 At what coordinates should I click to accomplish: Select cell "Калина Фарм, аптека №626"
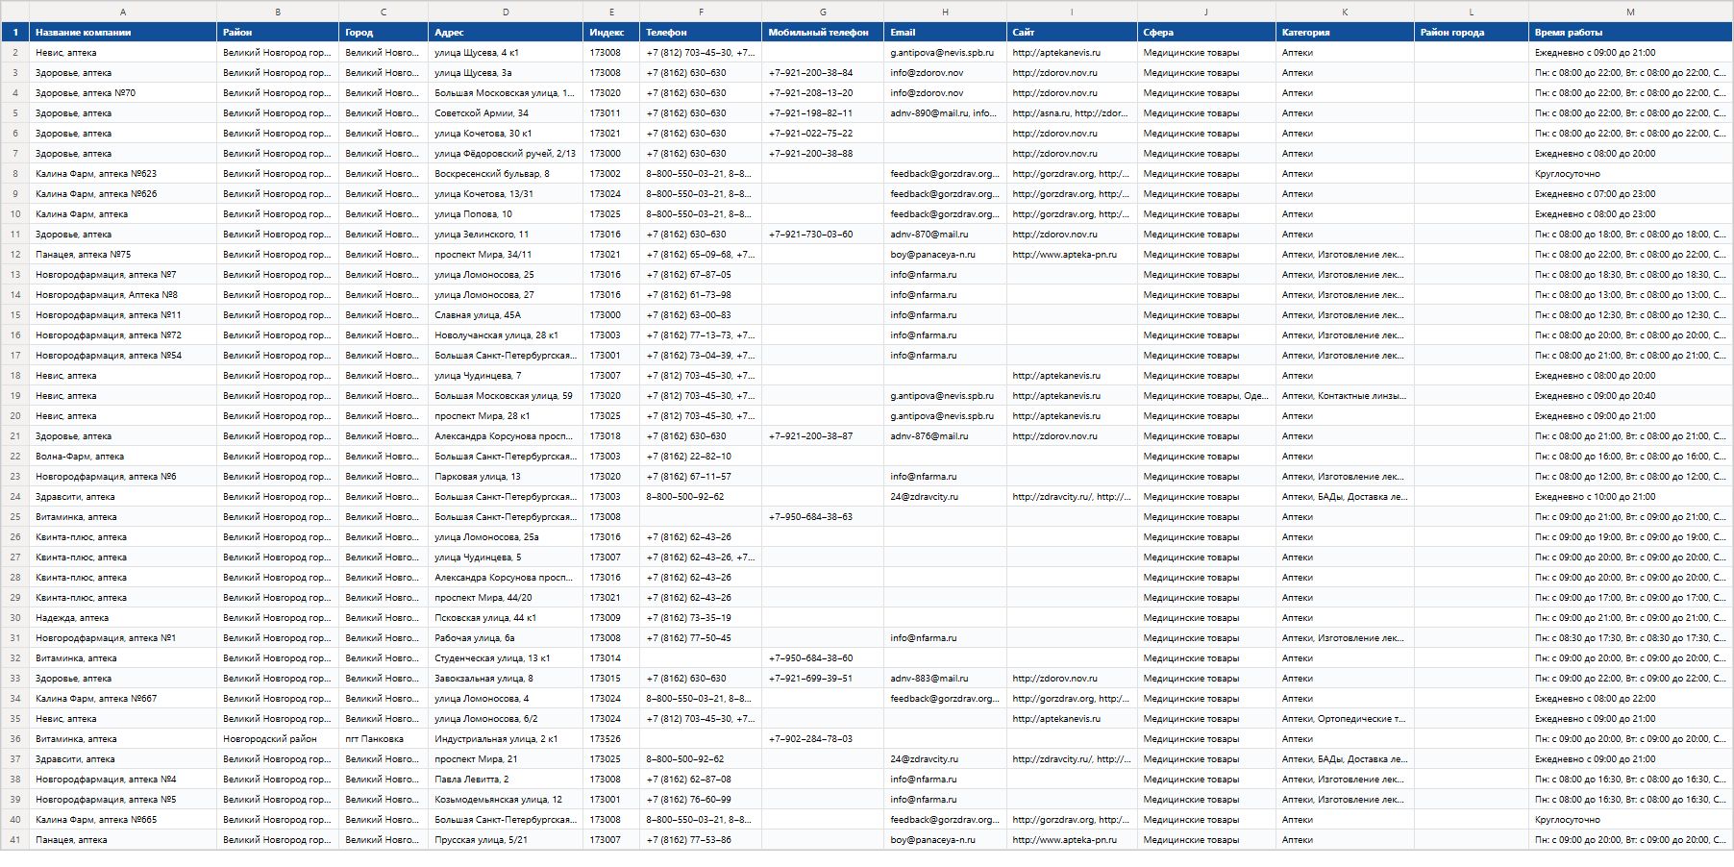123,194
